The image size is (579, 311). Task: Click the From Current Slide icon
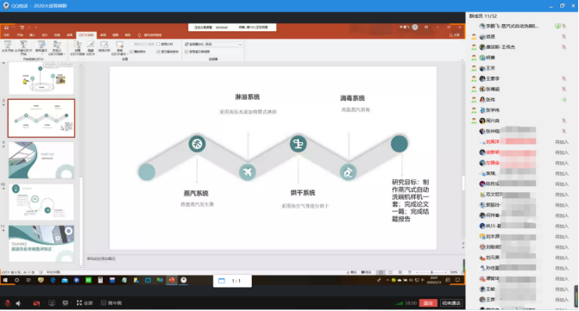(x=23, y=48)
